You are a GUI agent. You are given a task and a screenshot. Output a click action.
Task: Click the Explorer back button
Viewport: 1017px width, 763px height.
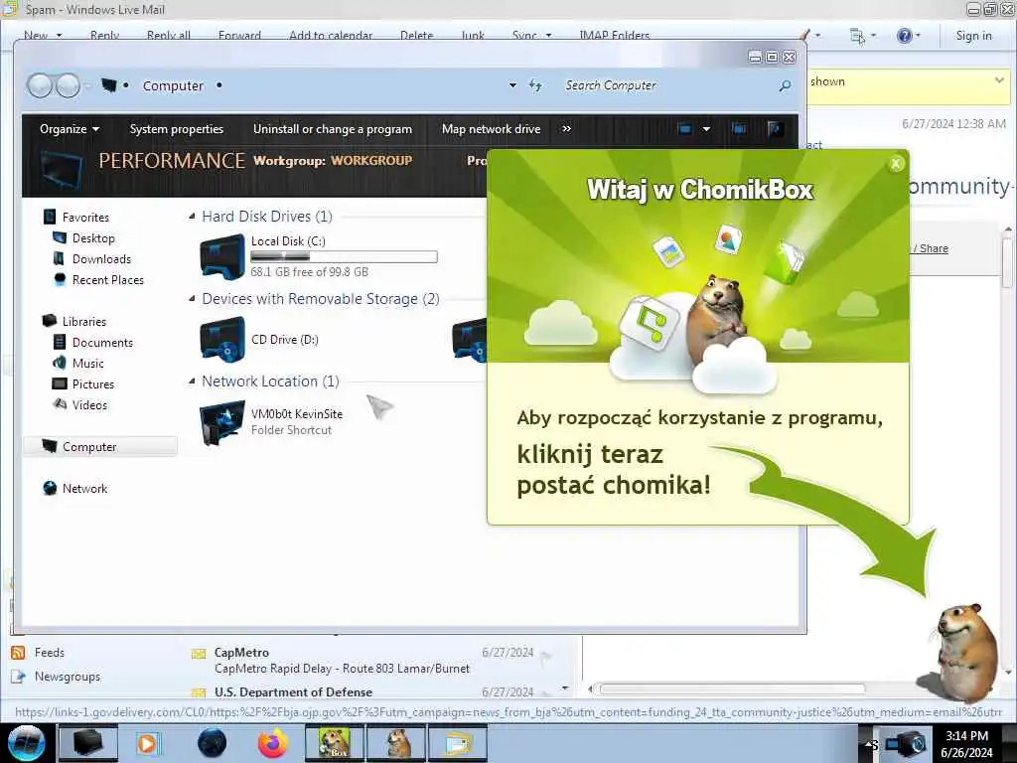40,85
